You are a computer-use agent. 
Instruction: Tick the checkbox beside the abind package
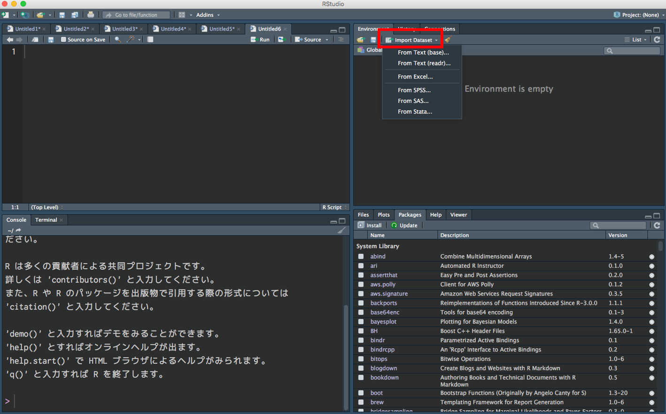(x=362, y=257)
